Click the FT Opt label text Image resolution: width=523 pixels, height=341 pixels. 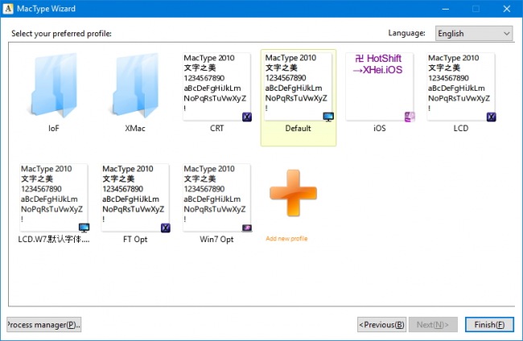[135, 240]
